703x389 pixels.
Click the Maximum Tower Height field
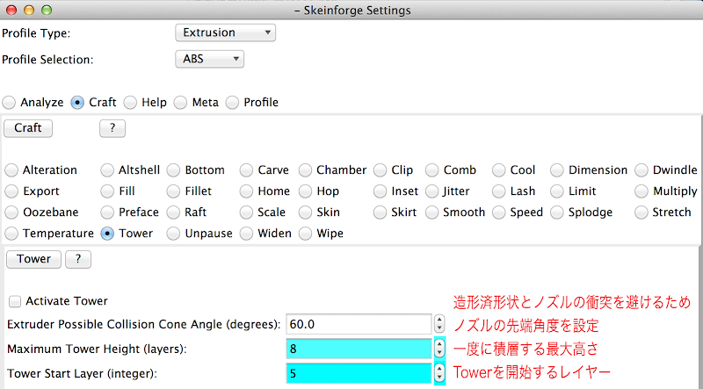[x=359, y=349]
